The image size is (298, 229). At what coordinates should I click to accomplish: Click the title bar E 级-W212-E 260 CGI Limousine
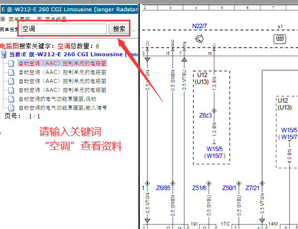coord(69,9)
